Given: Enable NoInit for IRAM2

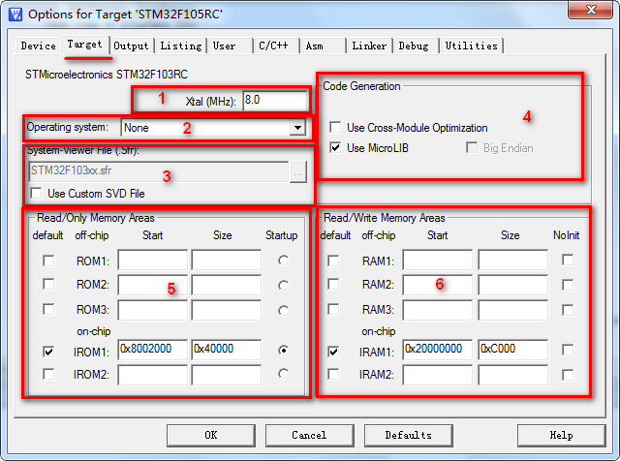Looking at the screenshot, I should [568, 375].
